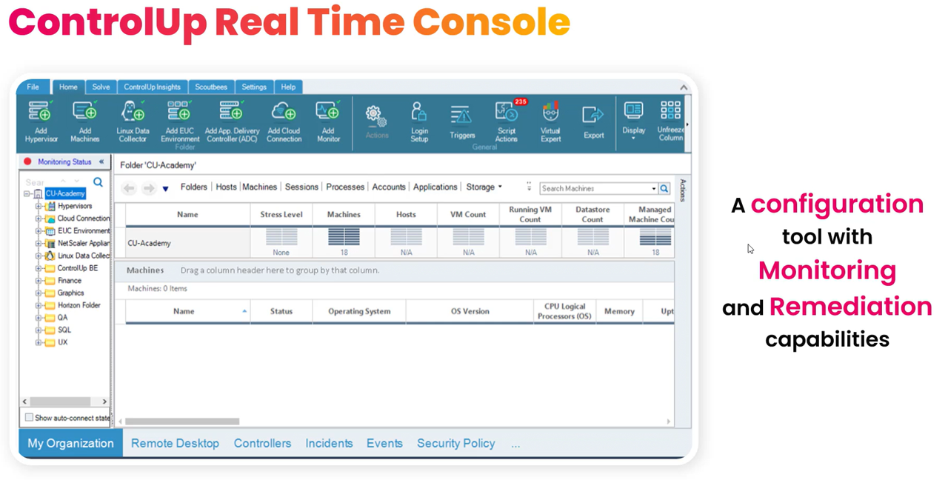Viewport: 948px width, 480px height.
Task: Click the tree horizontal scrollbar right arrow
Action: [104, 401]
